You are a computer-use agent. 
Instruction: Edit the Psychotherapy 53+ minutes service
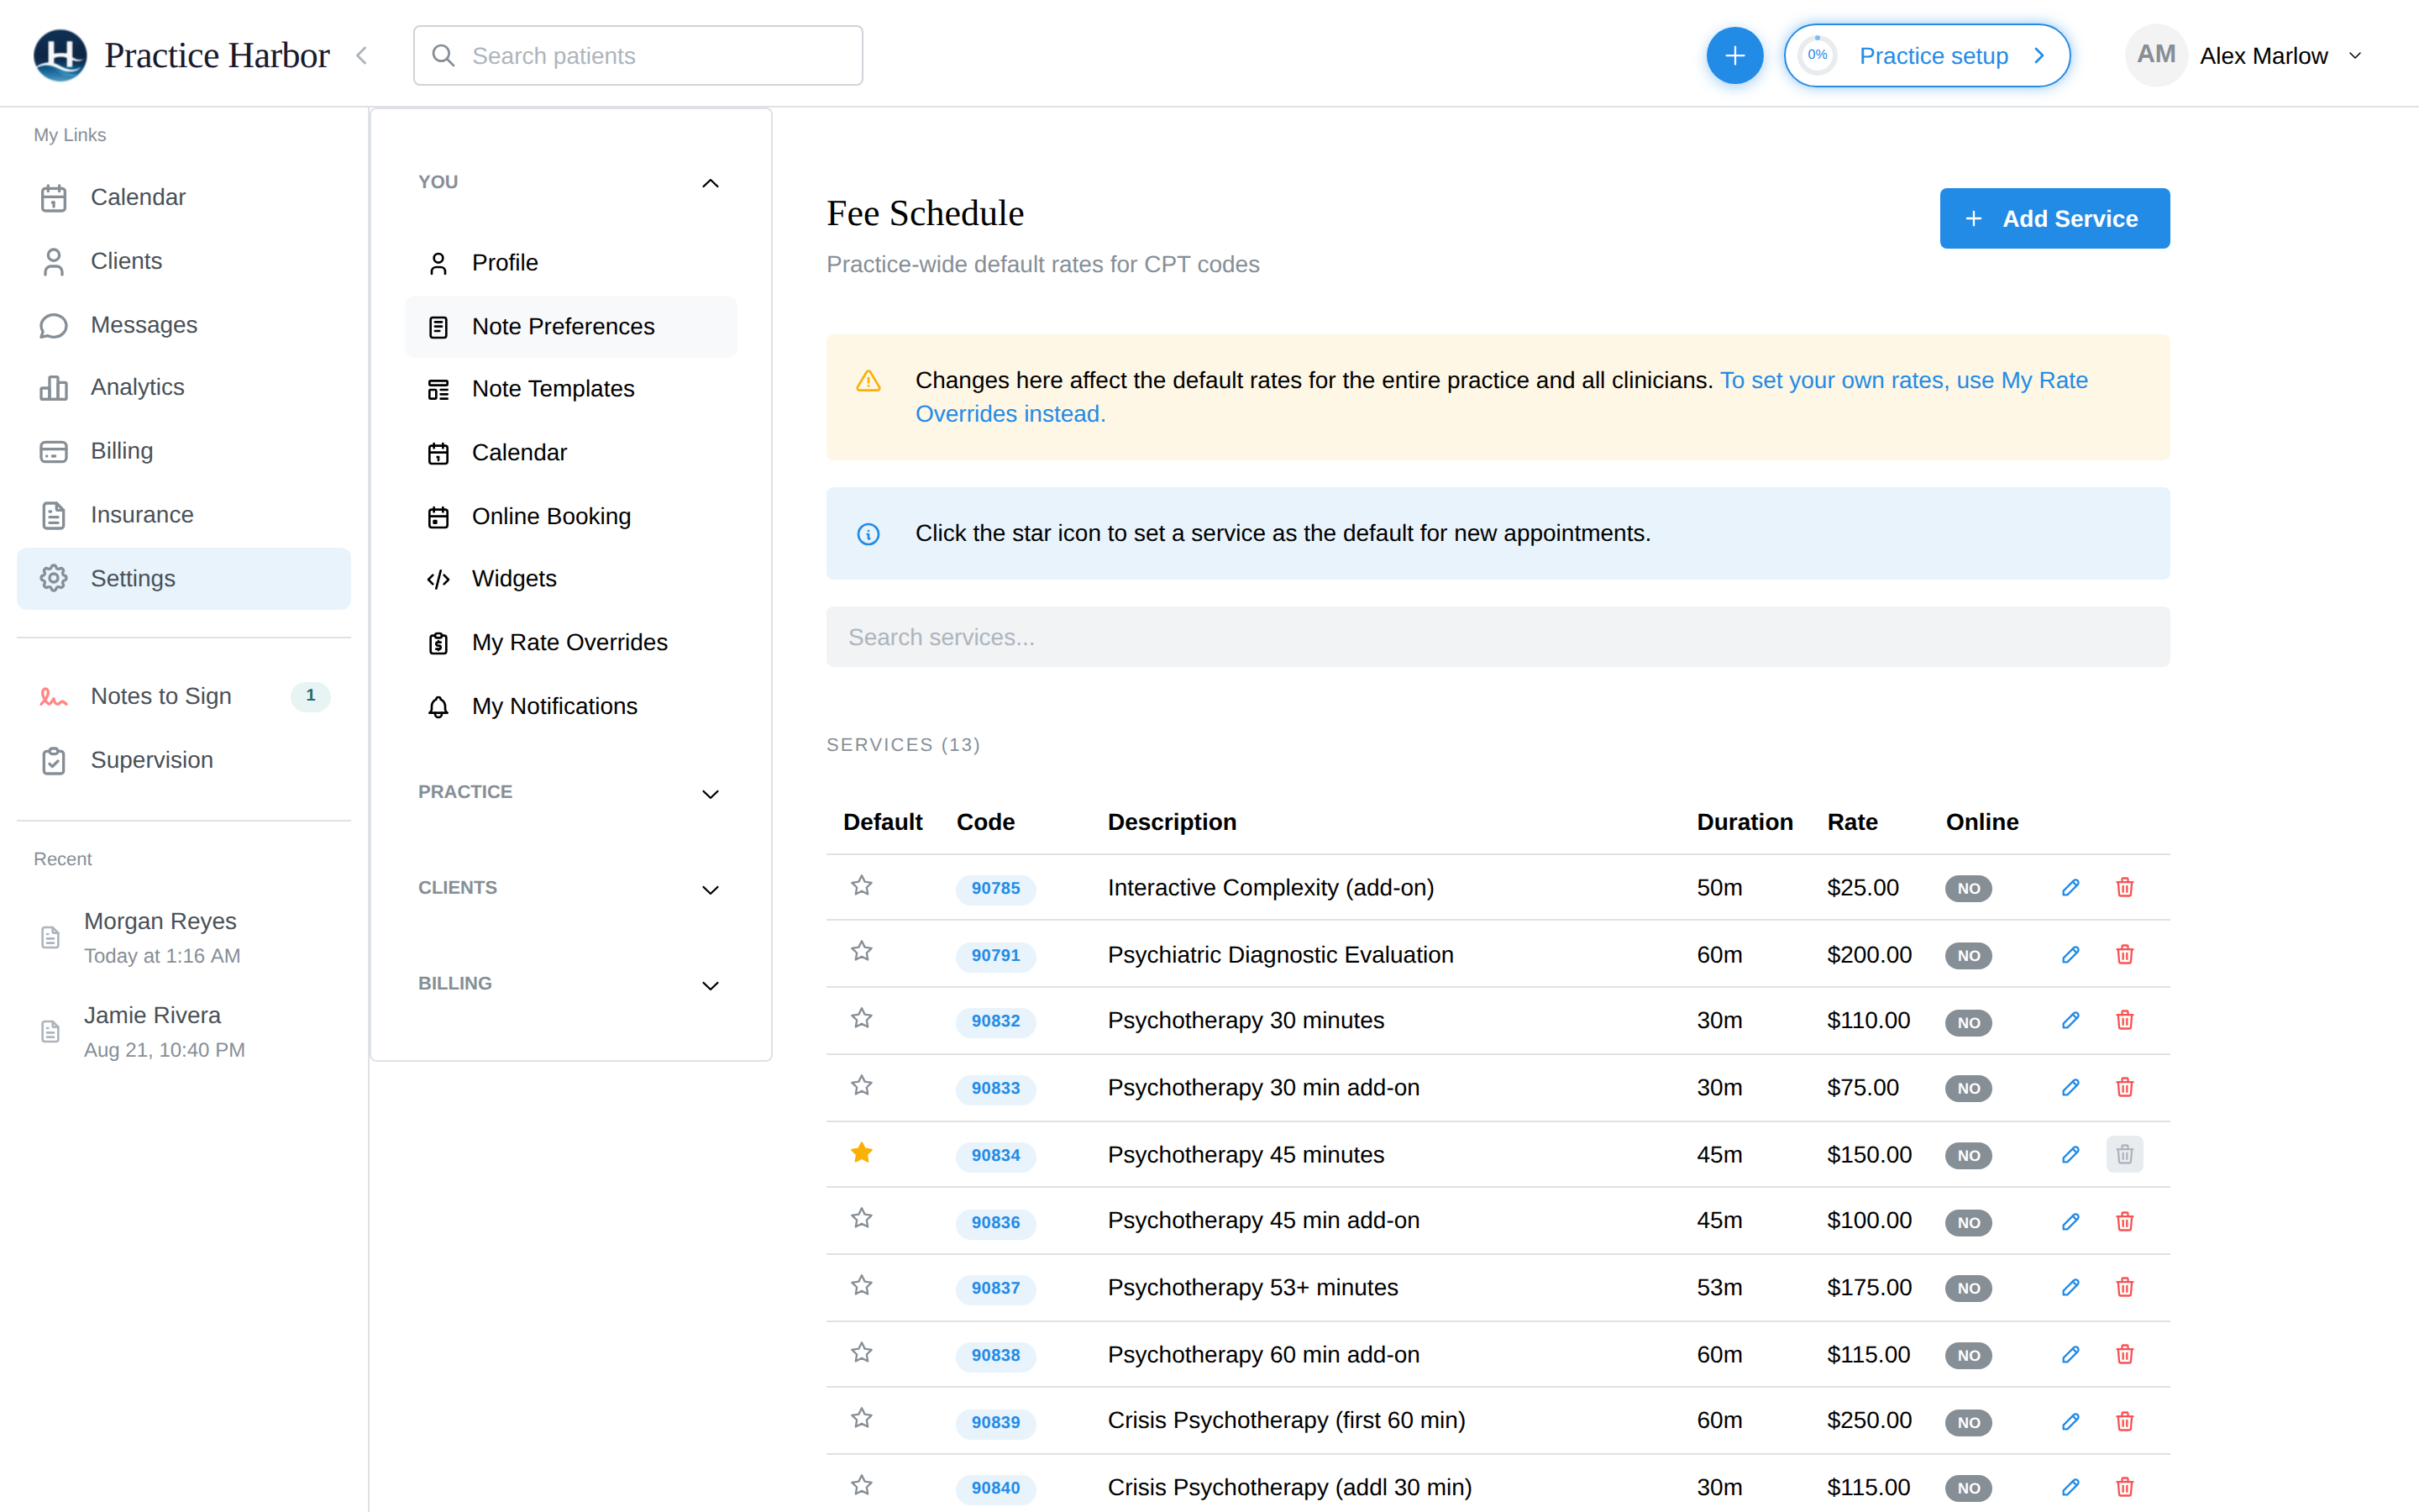click(2070, 1287)
